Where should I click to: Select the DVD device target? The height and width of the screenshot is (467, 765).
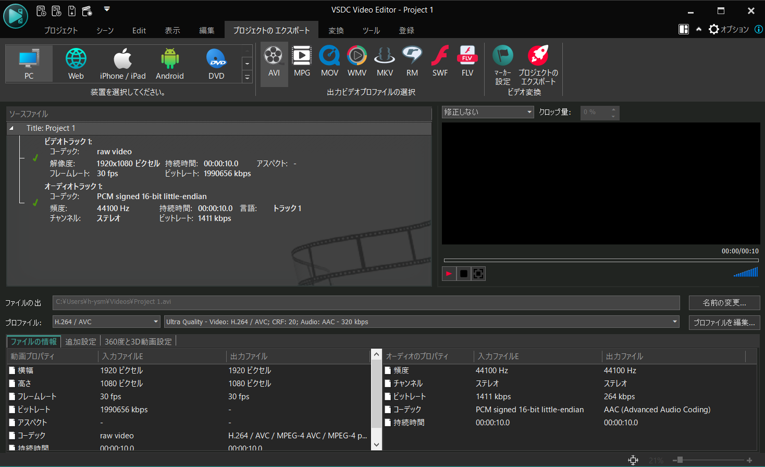click(x=216, y=63)
